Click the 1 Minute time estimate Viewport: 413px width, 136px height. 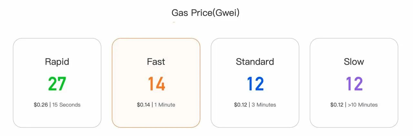(x=165, y=105)
